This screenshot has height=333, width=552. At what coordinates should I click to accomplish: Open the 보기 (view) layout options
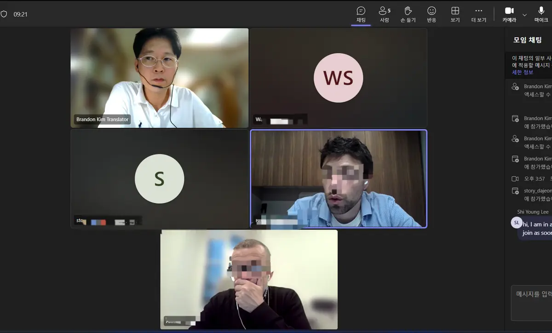[455, 14]
